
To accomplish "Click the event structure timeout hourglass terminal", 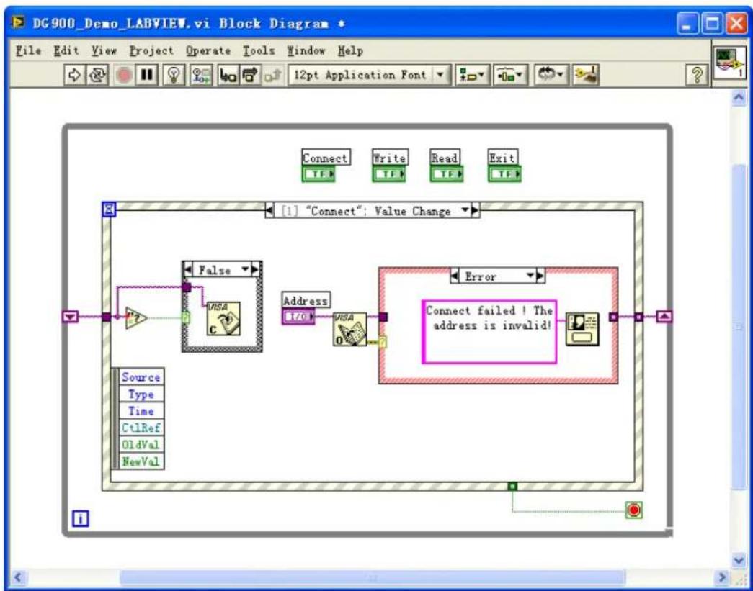I will tap(109, 209).
